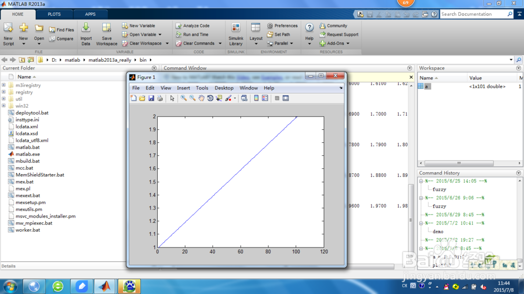The image size is (524, 294).
Task: Click the taskbar clock showing 11:44
Action: [x=504, y=283]
